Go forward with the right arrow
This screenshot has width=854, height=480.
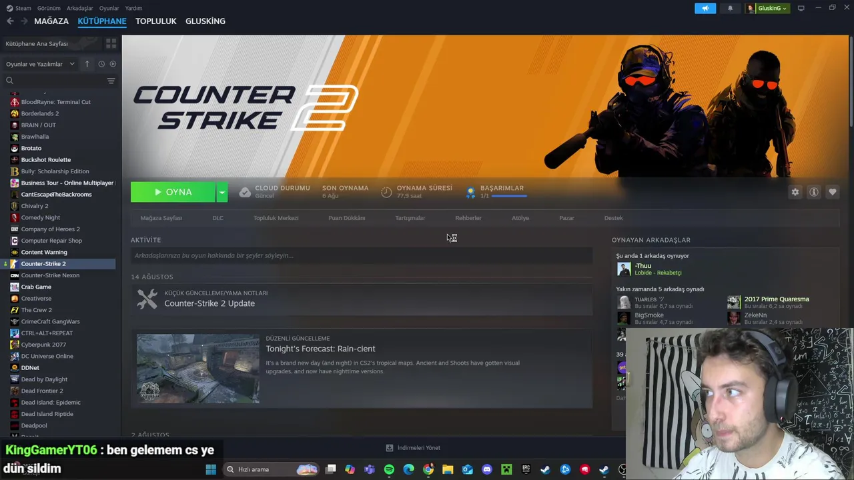24,21
